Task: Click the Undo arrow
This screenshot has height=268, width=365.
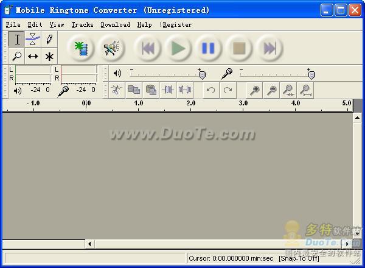Action: pos(211,90)
